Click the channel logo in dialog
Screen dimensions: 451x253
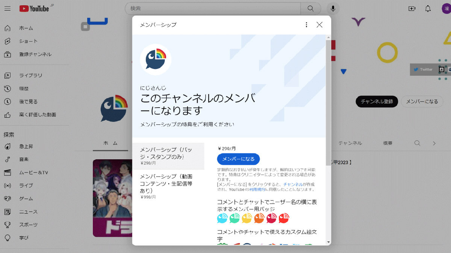pyautogui.click(x=156, y=60)
